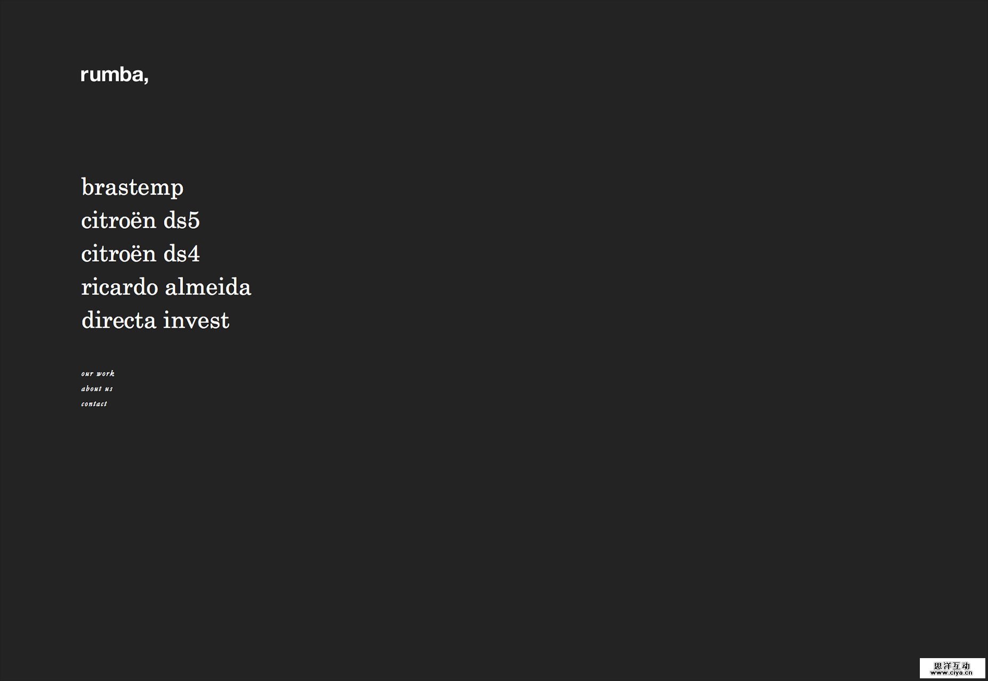The image size is (988, 681).
Task: Navigate to the contact page
Action: (x=94, y=404)
